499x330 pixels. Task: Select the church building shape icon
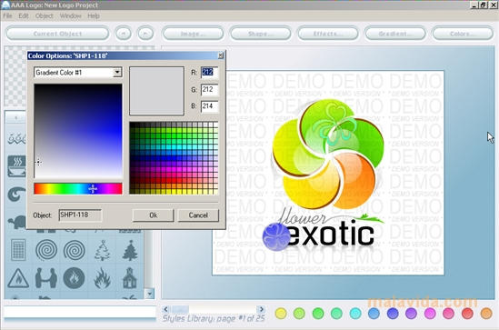tap(130, 278)
